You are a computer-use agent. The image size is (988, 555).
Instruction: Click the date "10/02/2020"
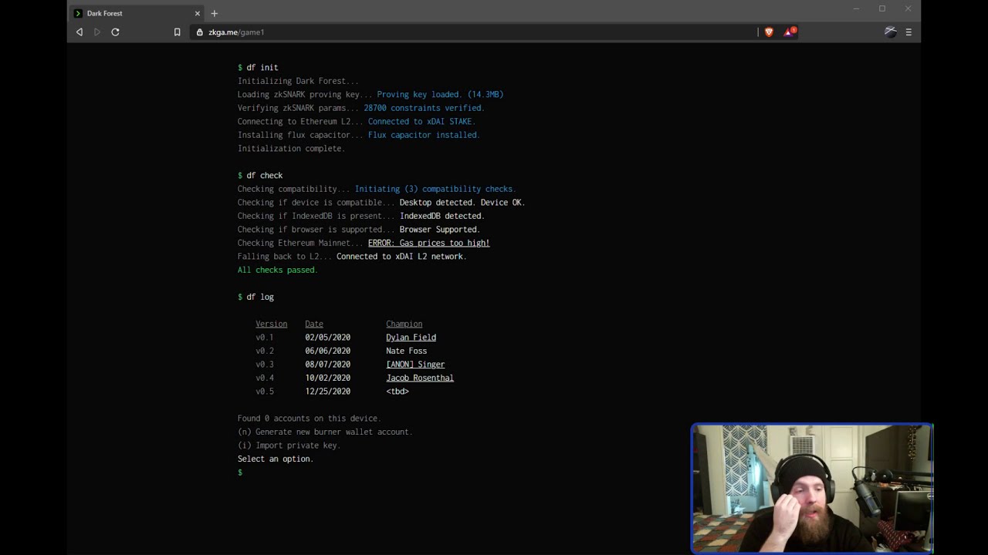pos(327,378)
